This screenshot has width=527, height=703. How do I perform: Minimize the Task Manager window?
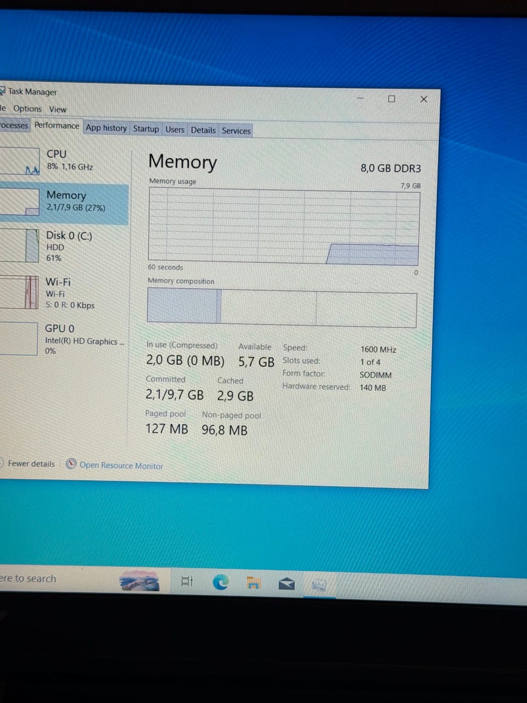[360, 98]
